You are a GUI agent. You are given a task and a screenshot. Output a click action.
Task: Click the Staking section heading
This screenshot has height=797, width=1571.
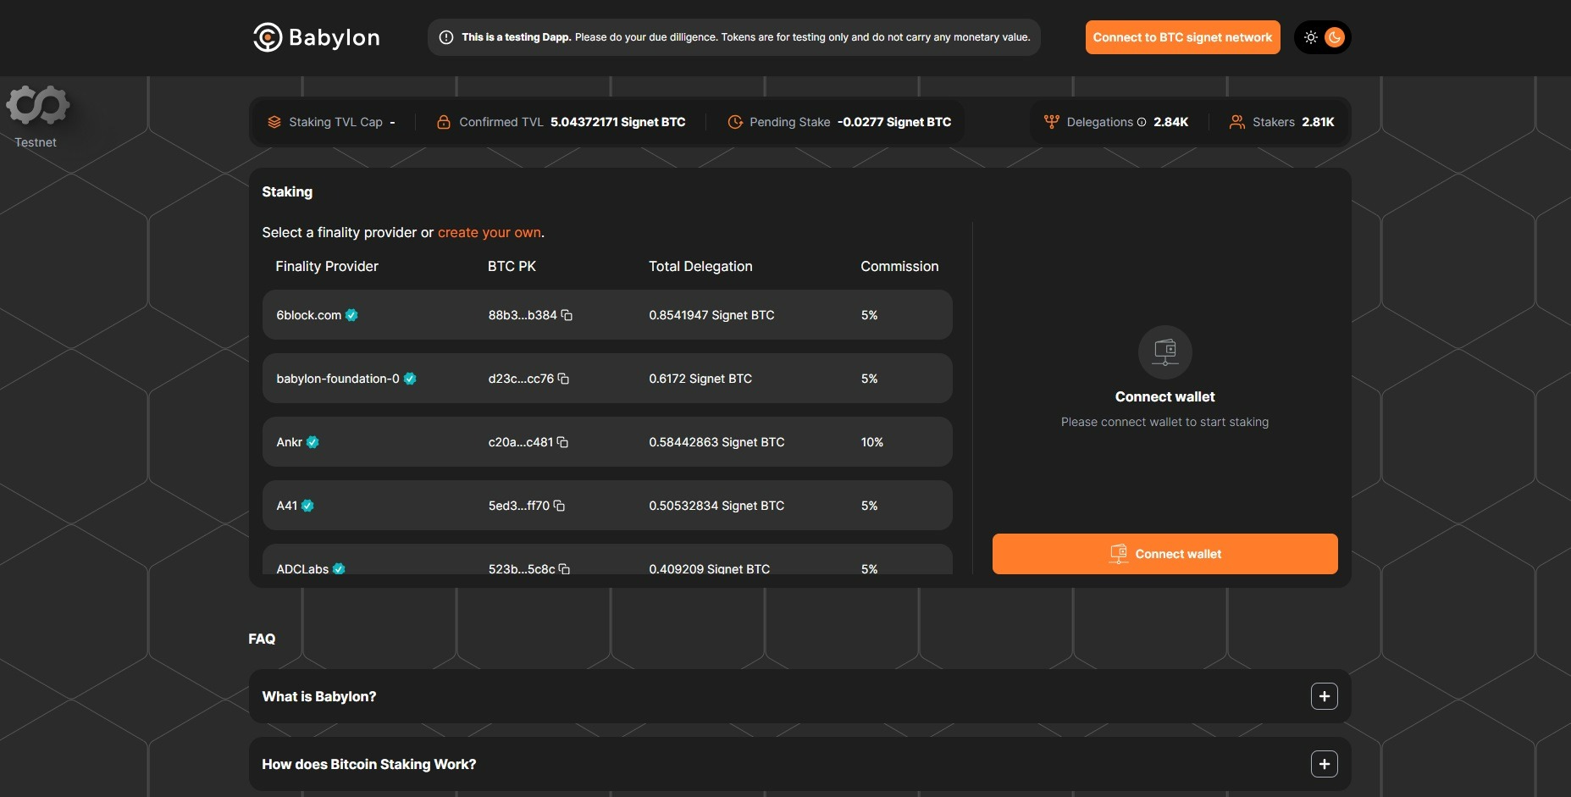point(287,191)
